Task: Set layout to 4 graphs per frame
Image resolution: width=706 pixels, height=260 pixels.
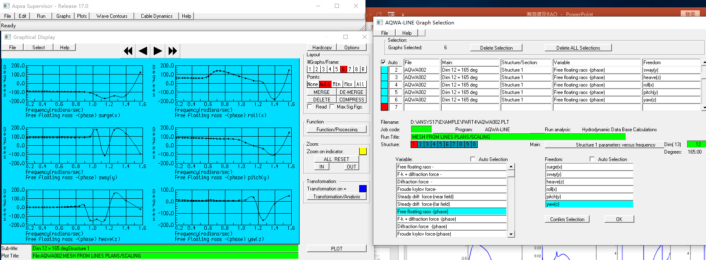Action: (330, 69)
